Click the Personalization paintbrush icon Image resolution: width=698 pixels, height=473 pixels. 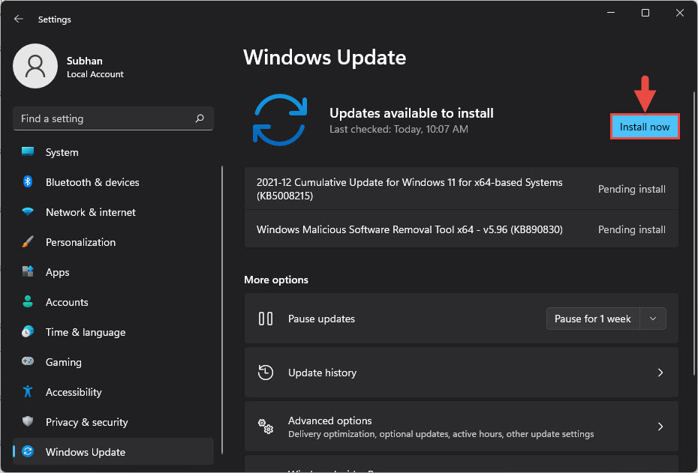28,242
